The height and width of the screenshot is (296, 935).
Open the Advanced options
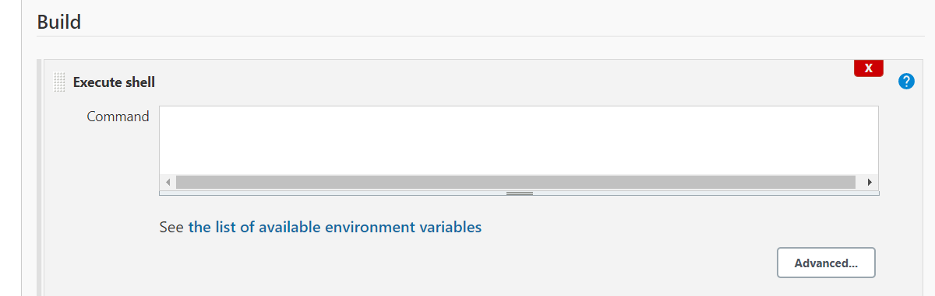826,263
